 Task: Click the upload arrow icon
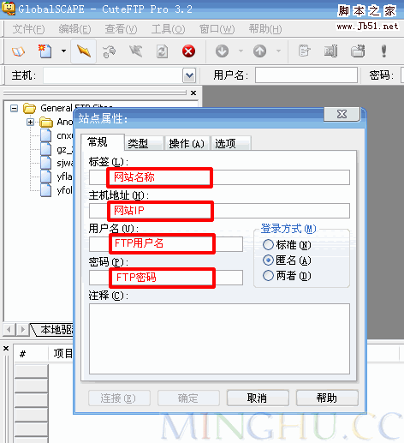pos(259,51)
